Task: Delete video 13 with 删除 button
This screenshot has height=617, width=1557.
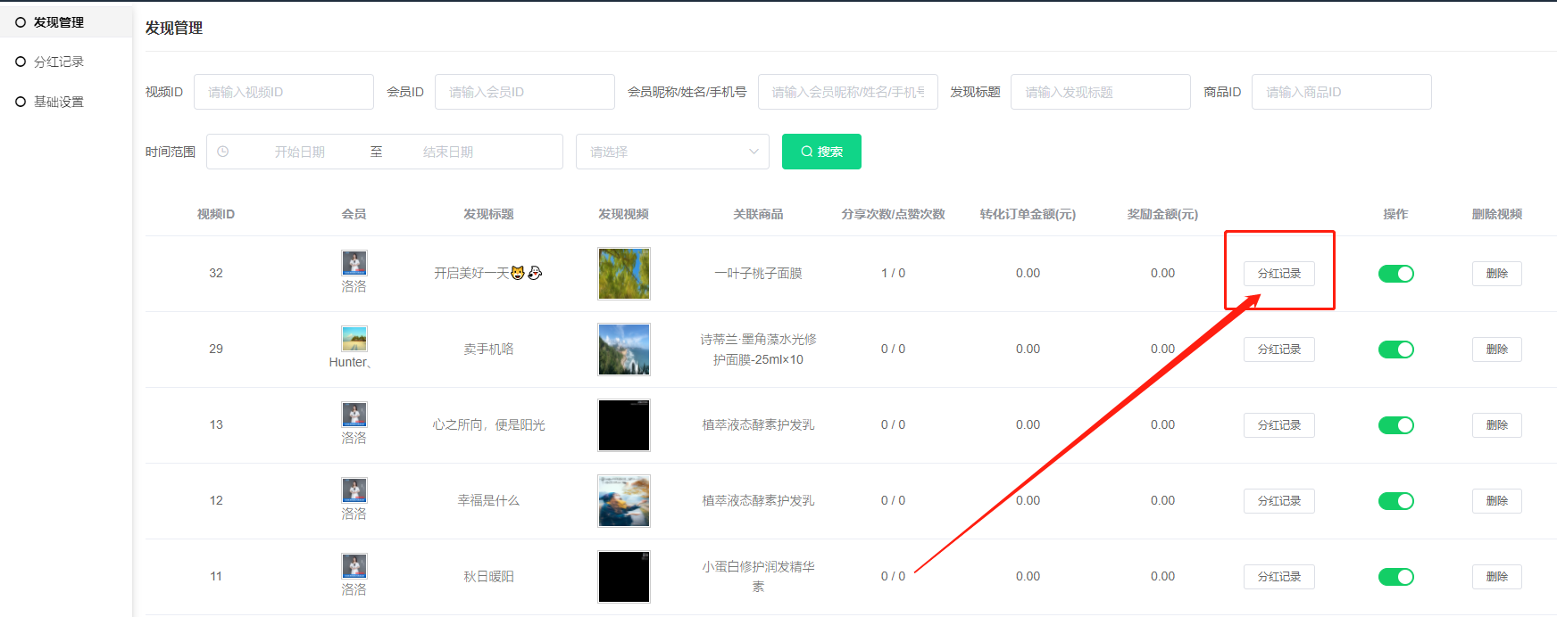Action: 1497,425
